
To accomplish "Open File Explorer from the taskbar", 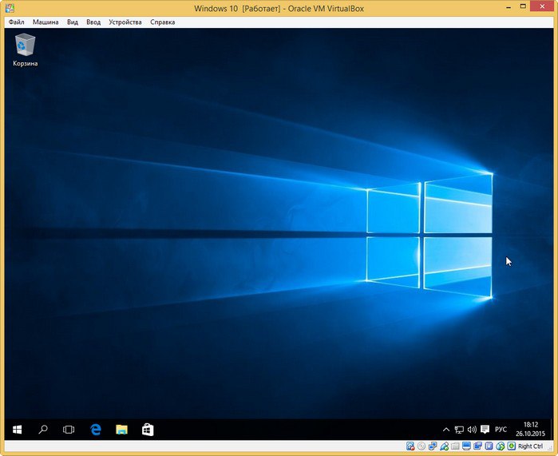I will (x=121, y=430).
